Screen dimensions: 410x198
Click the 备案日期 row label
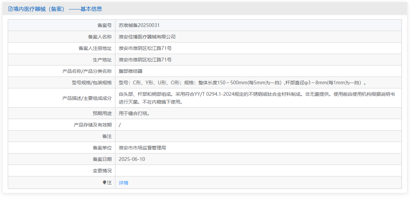pyautogui.click(x=102, y=159)
